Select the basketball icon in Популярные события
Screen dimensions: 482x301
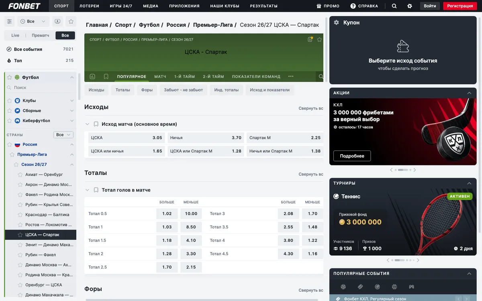[394, 287]
